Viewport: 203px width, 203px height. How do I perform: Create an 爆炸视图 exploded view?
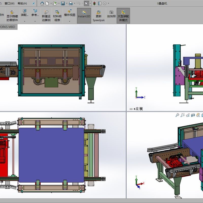click(x=70, y=13)
